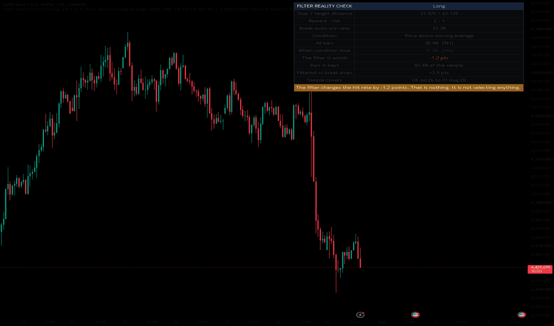Click the Break-even win rate row label
Image resolution: width=554 pixels, height=326 pixels.
[x=325, y=28]
